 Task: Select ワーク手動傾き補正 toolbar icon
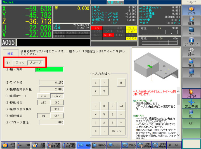point(54,145)
